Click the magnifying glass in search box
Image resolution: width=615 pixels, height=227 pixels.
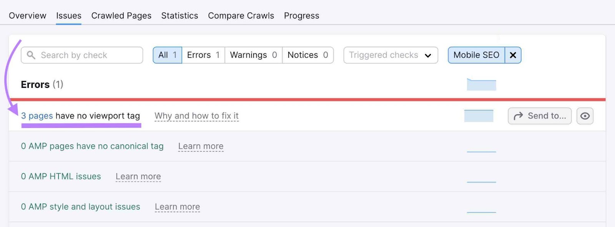31,55
